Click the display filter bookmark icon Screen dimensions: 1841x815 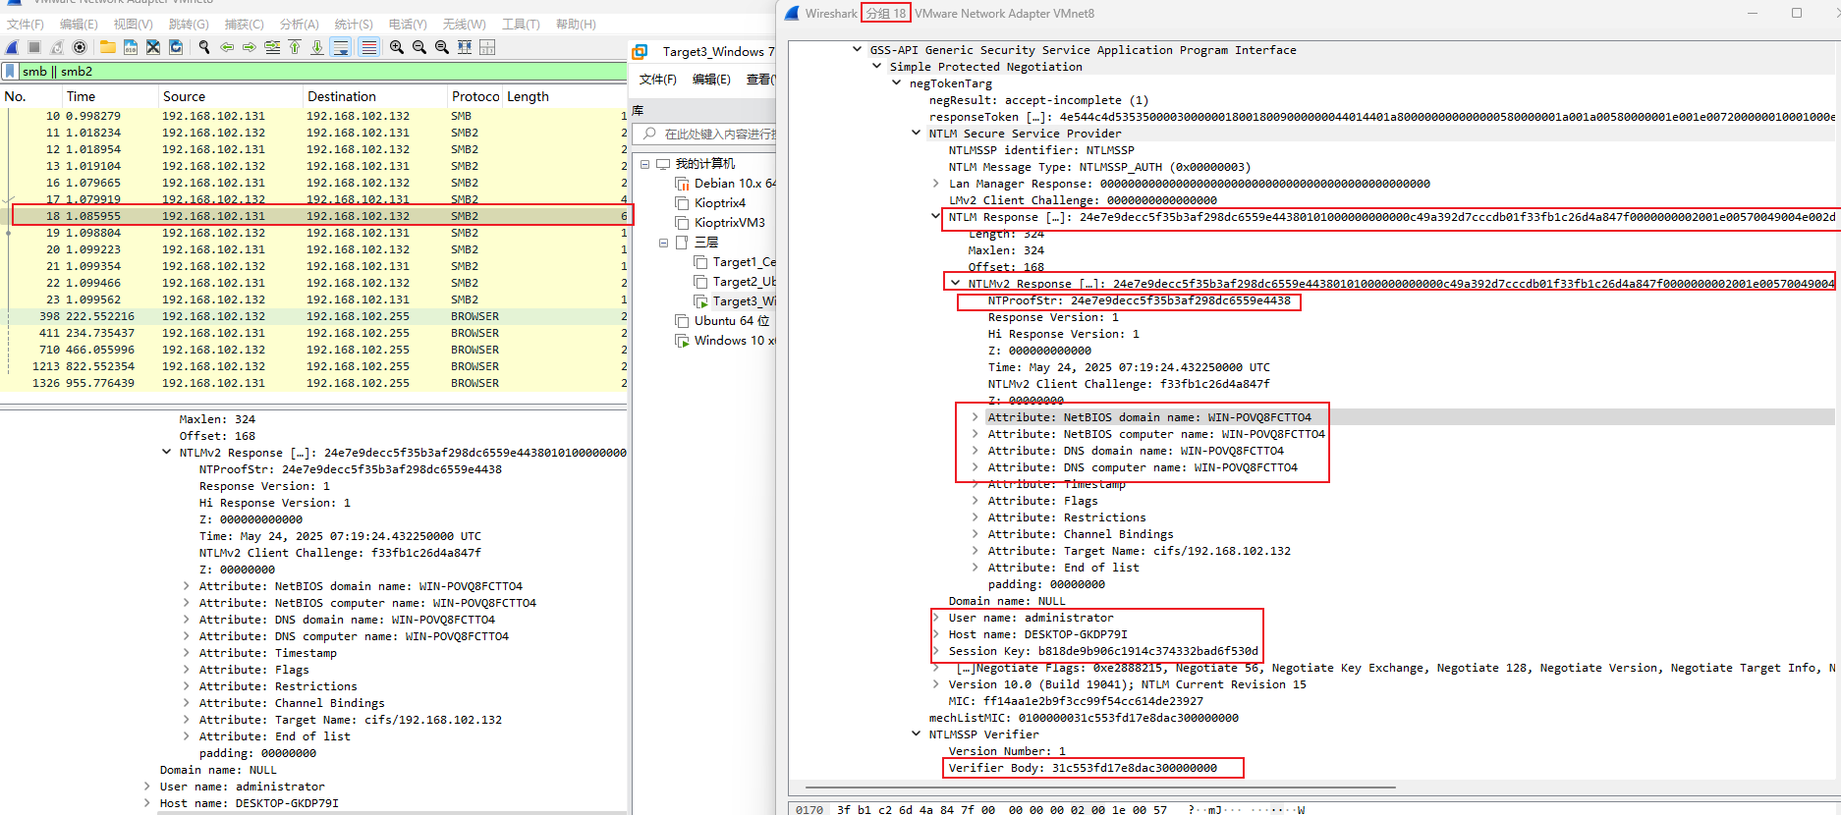click(10, 71)
